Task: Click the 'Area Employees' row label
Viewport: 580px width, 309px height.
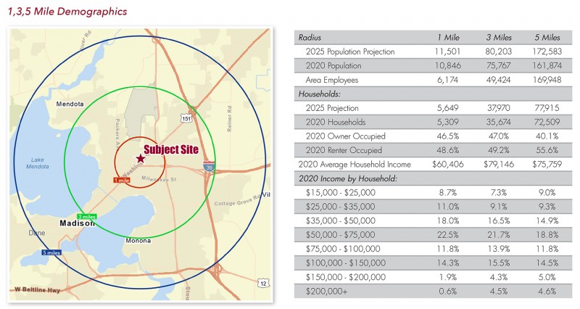Action: (332, 80)
